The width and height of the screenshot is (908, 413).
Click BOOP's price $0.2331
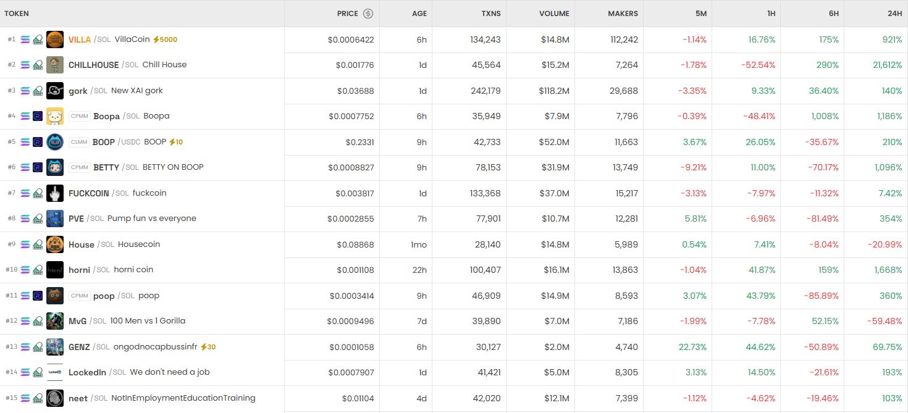point(359,142)
